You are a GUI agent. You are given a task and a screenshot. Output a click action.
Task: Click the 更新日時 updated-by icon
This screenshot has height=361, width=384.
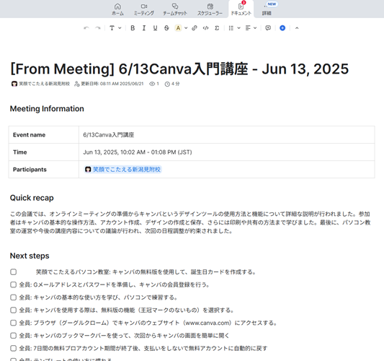click(x=77, y=84)
